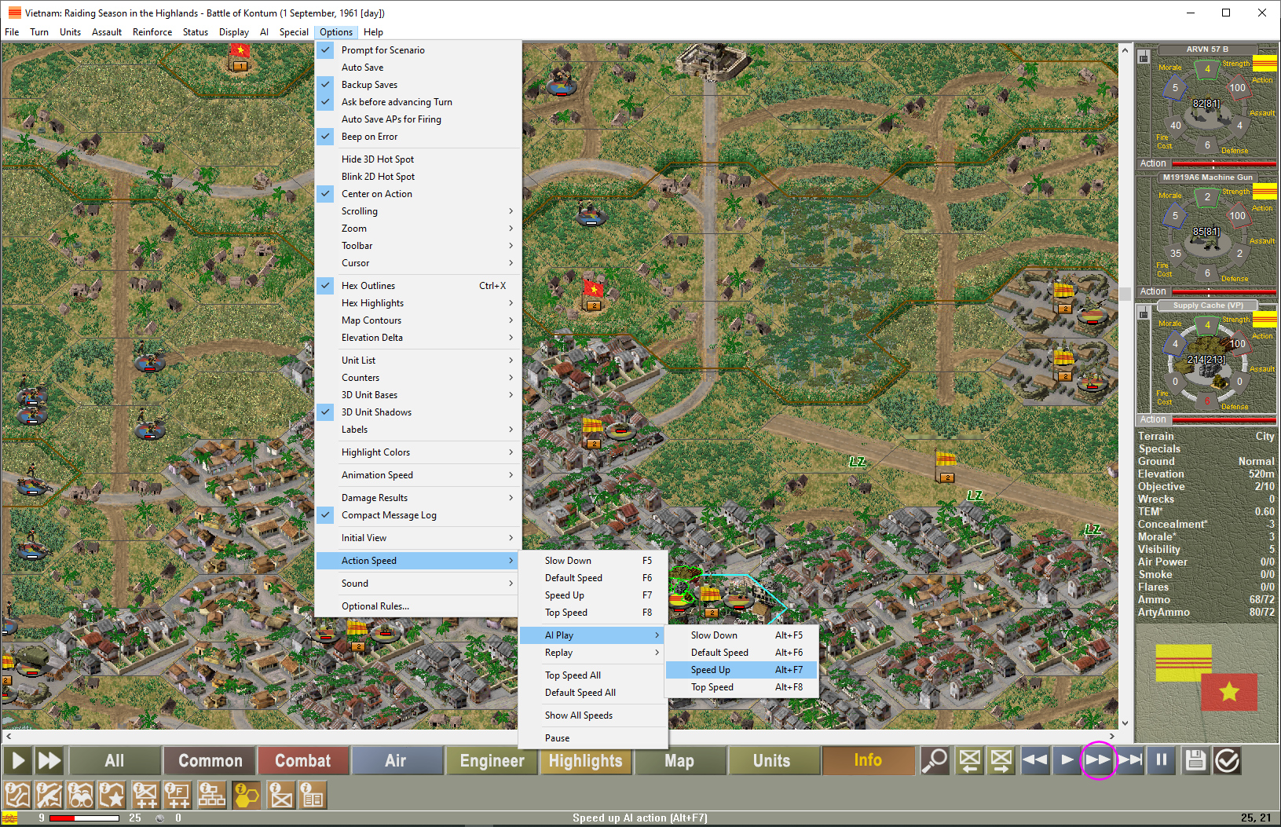Click the star objectives info icon
This screenshot has height=827, width=1281.
click(112, 795)
